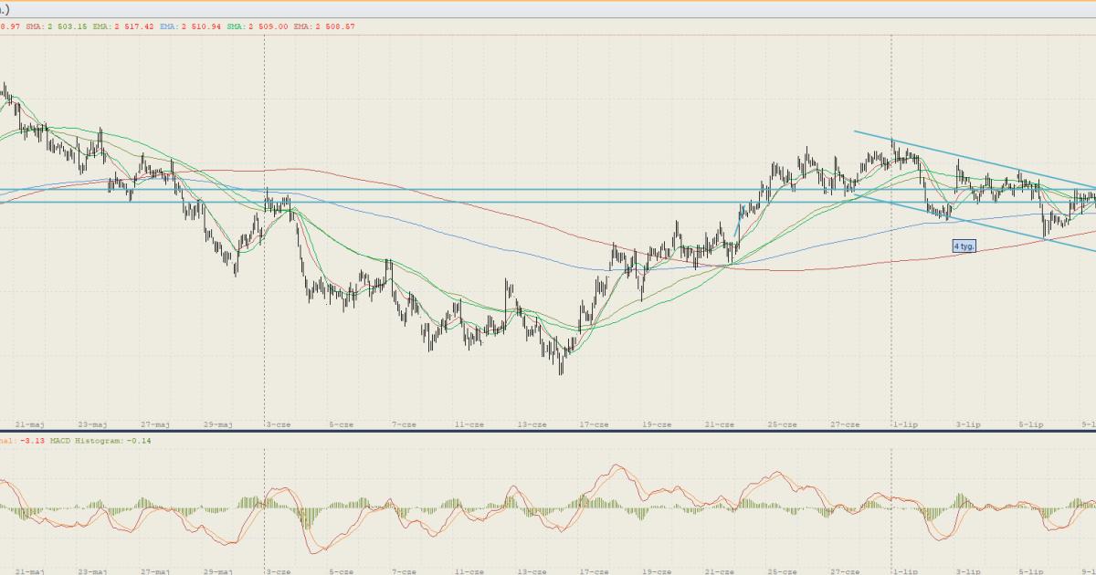Click 27-maj date on price chart axis
Image resolution: width=1096 pixels, height=575 pixels.
click(x=155, y=424)
